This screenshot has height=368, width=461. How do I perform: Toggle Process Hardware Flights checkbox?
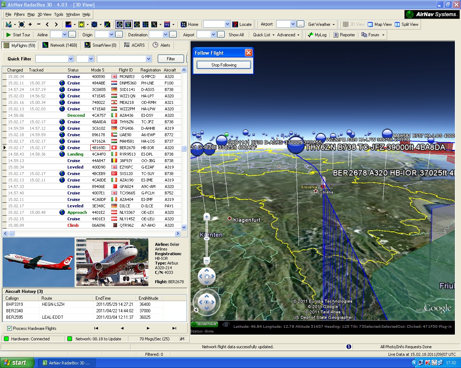(10, 328)
